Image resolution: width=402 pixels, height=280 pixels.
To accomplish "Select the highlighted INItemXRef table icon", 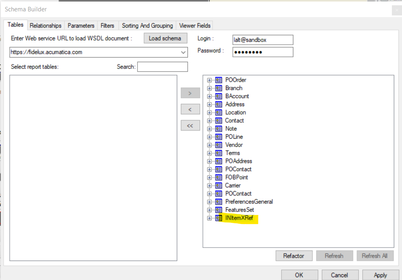I will coord(219,218).
